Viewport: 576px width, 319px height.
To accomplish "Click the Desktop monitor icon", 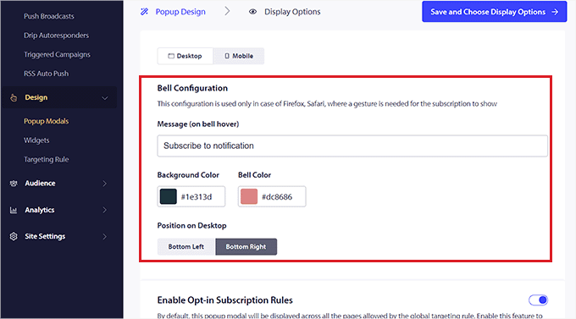I will [171, 56].
